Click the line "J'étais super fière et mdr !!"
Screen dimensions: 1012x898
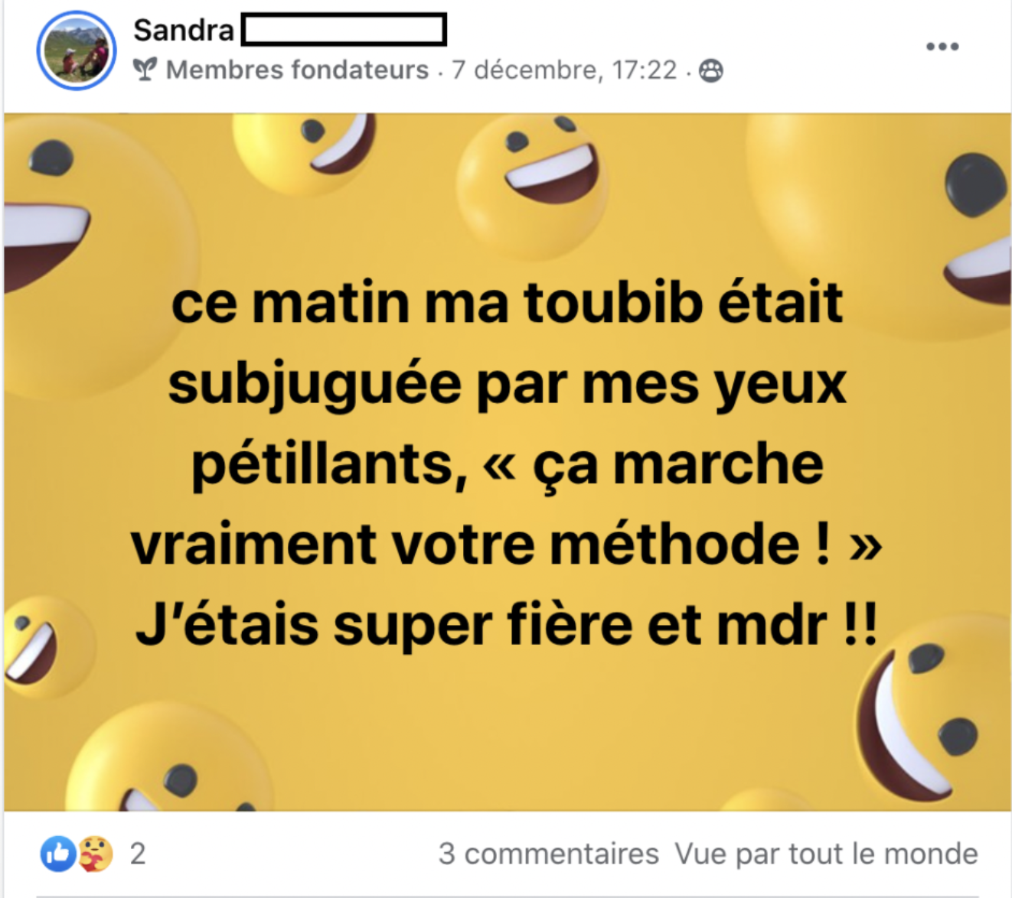coord(507,625)
